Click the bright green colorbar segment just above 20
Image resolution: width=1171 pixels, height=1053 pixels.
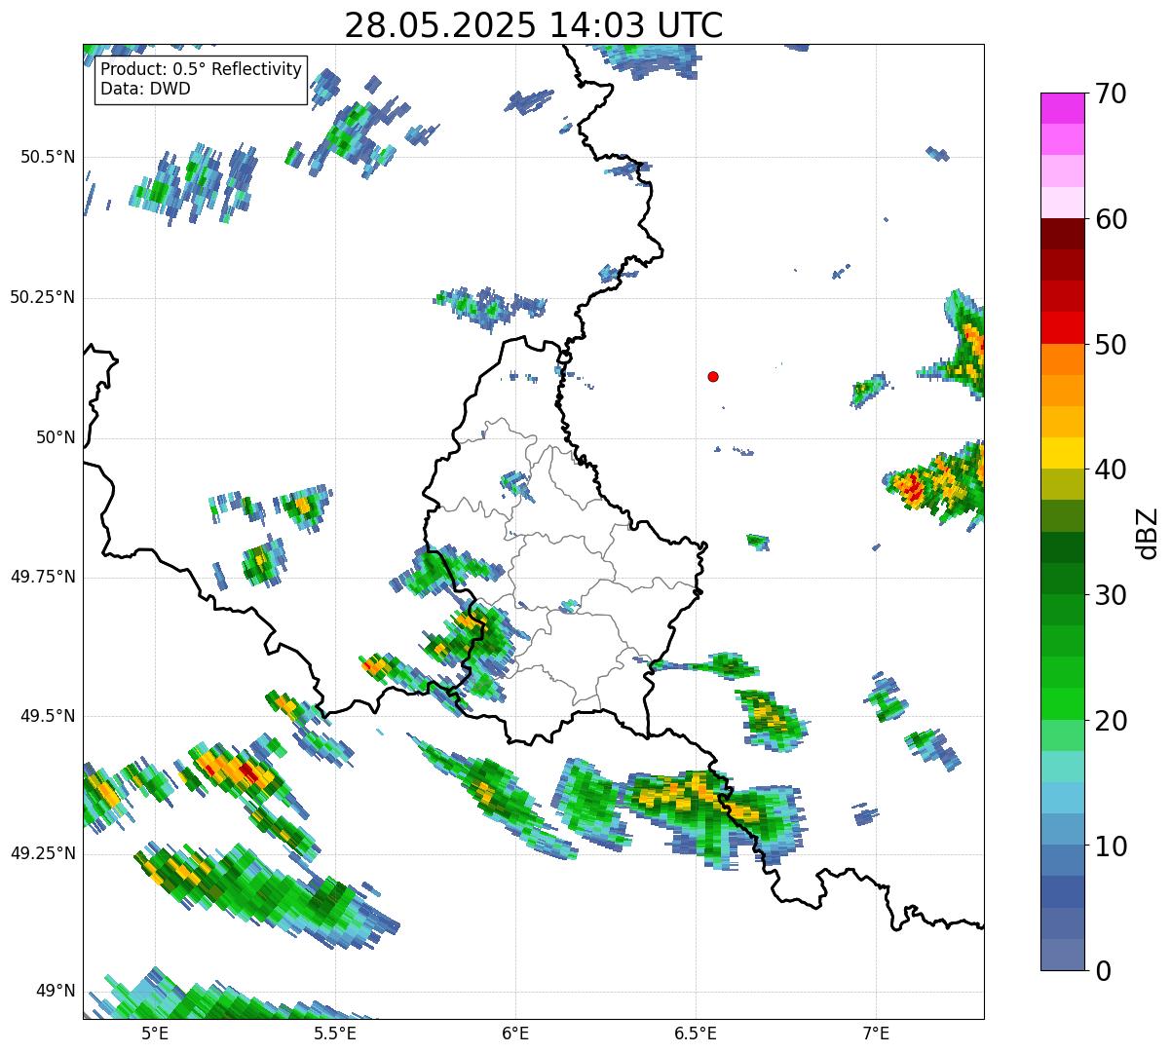(x=1061, y=703)
